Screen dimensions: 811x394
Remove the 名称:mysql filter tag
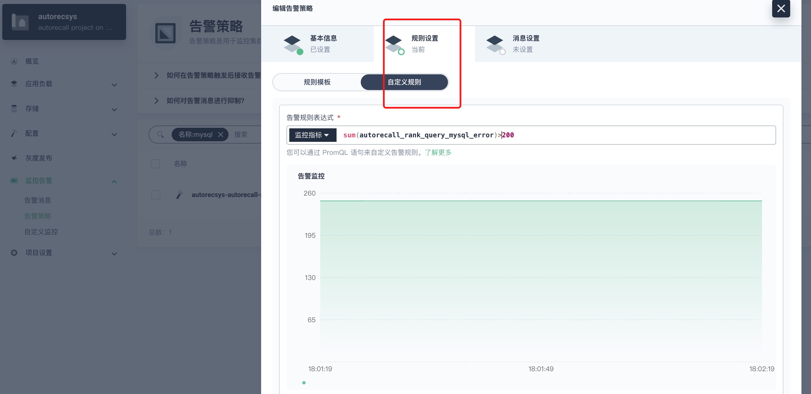221,135
